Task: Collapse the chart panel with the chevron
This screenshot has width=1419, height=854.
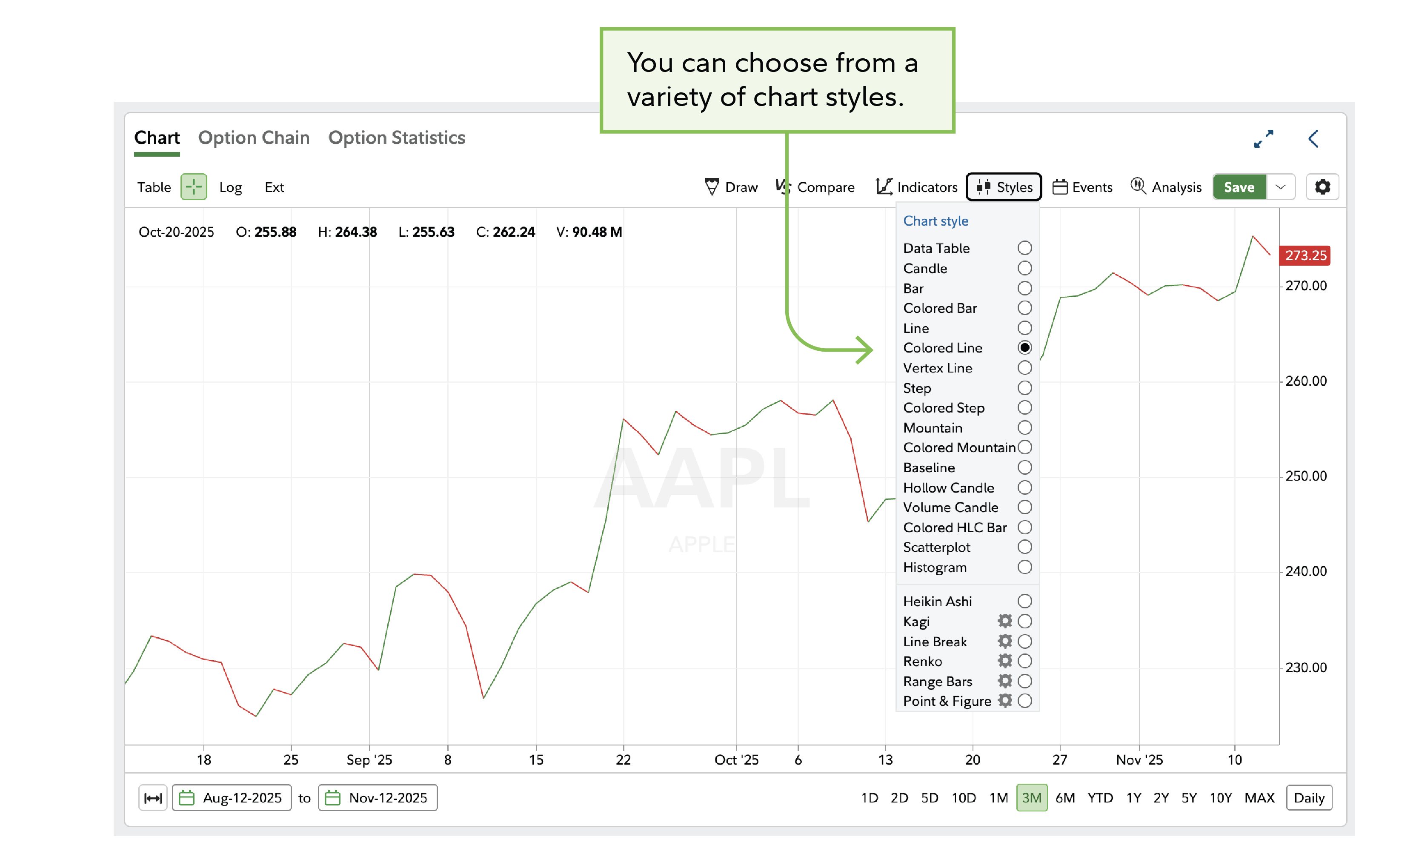Action: [1314, 138]
